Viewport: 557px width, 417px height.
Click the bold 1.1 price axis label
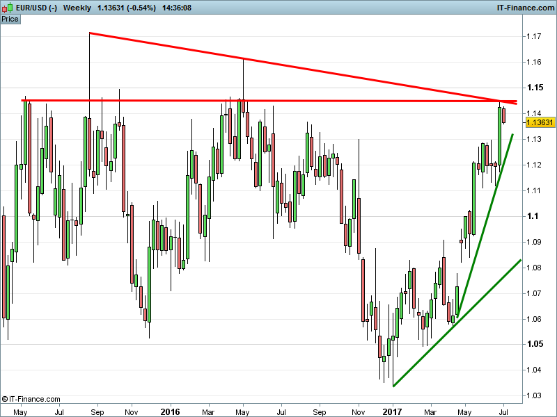click(x=533, y=216)
